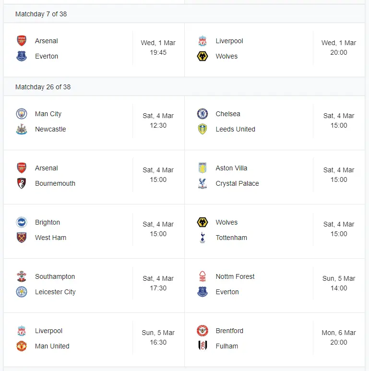This screenshot has height=371, width=369.
Task: Open the Sat, 4 Mar 12:30 fixture time
Action: click(x=158, y=120)
